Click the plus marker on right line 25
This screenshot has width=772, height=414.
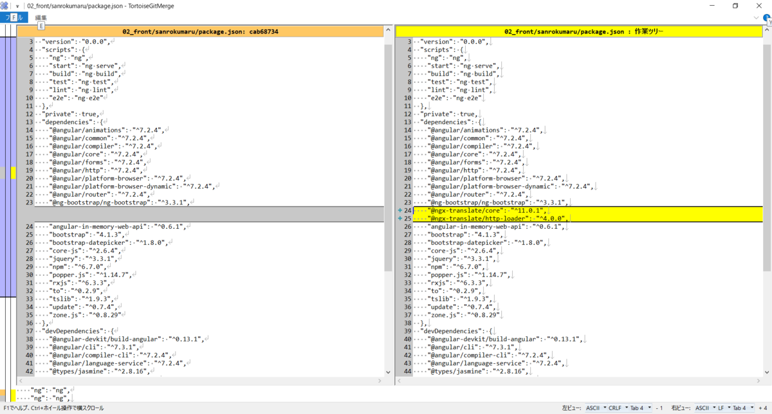point(400,219)
